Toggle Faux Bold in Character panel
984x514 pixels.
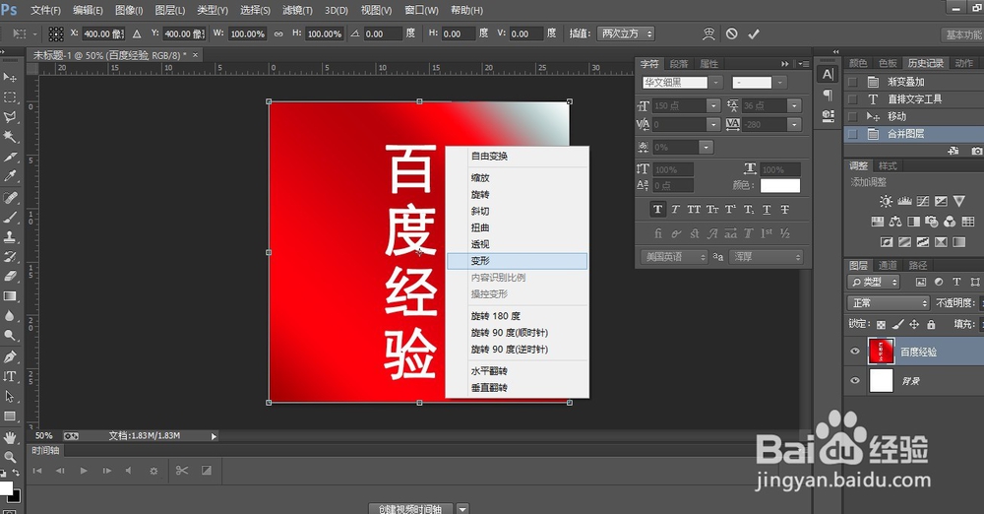[657, 210]
